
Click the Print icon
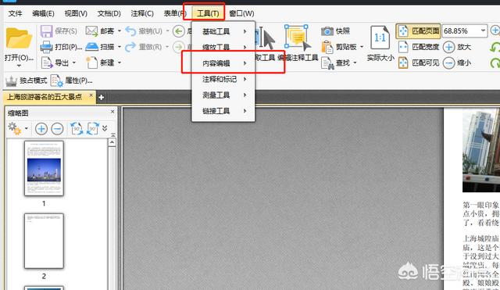(46, 47)
